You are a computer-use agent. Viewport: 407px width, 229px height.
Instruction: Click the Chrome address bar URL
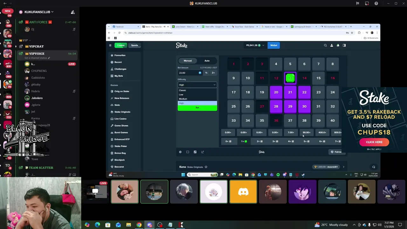tap(150, 33)
